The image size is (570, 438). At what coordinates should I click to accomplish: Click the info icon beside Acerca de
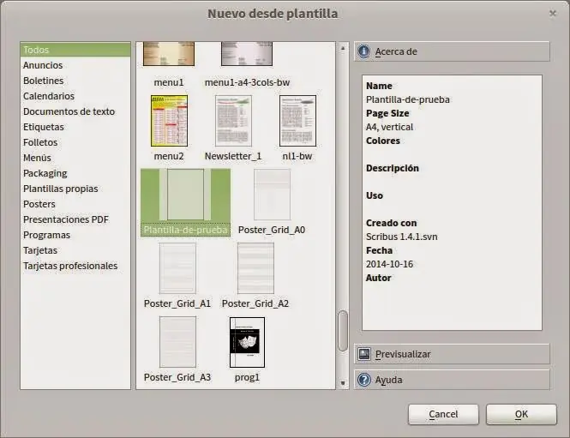click(363, 51)
